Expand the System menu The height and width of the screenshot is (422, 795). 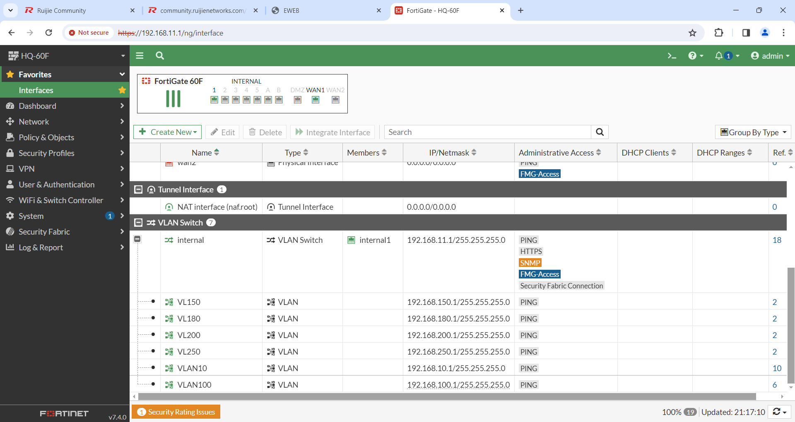point(65,216)
